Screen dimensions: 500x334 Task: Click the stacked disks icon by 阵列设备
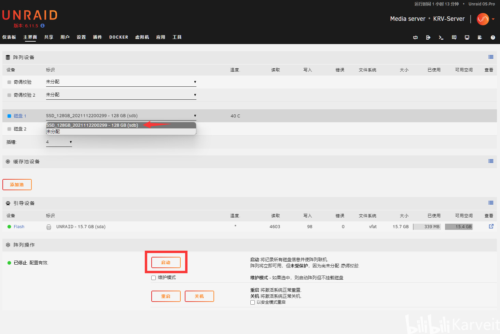coord(8,57)
